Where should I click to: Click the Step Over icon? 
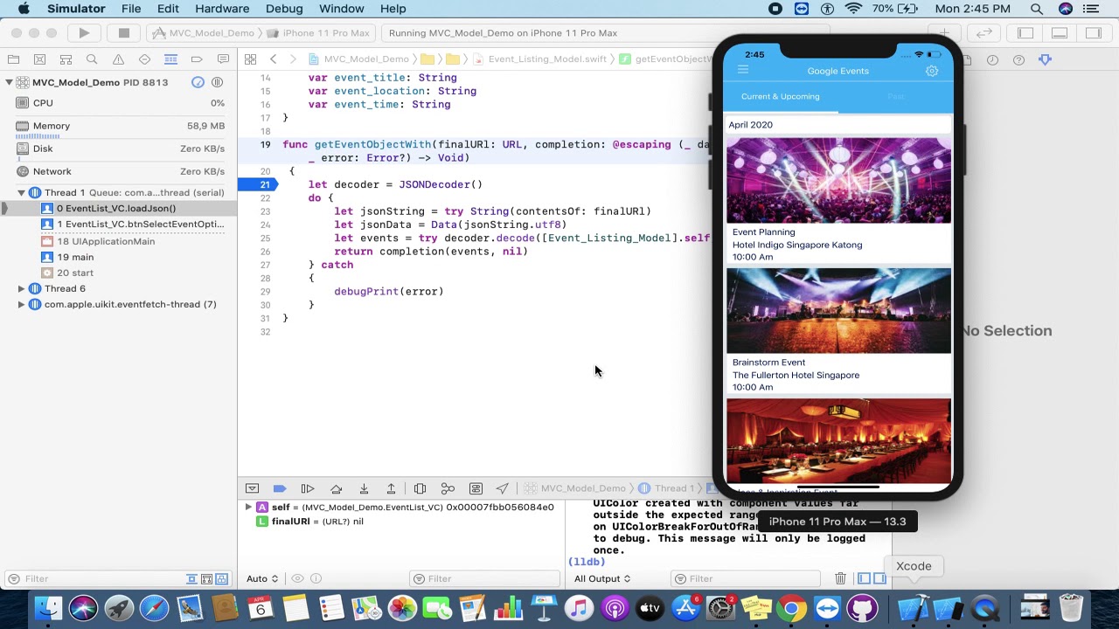click(x=336, y=488)
